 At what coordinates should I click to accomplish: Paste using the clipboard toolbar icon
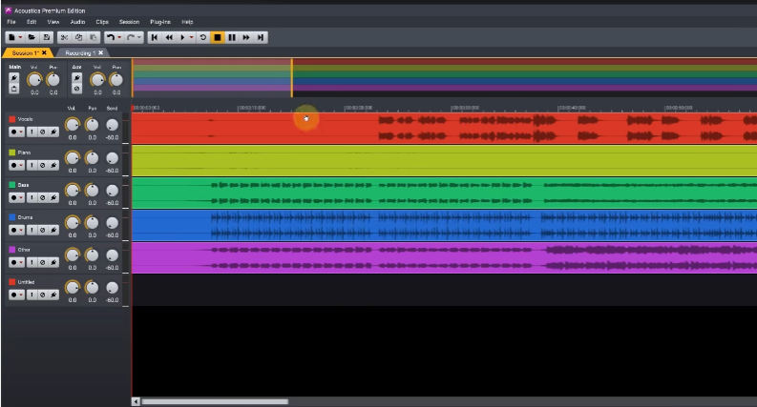(94, 37)
